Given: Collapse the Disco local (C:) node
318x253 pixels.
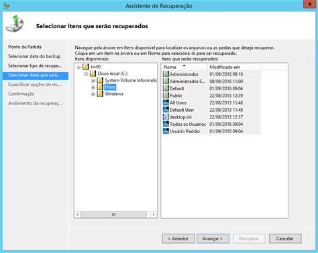Looking at the screenshot, I should 86,74.
